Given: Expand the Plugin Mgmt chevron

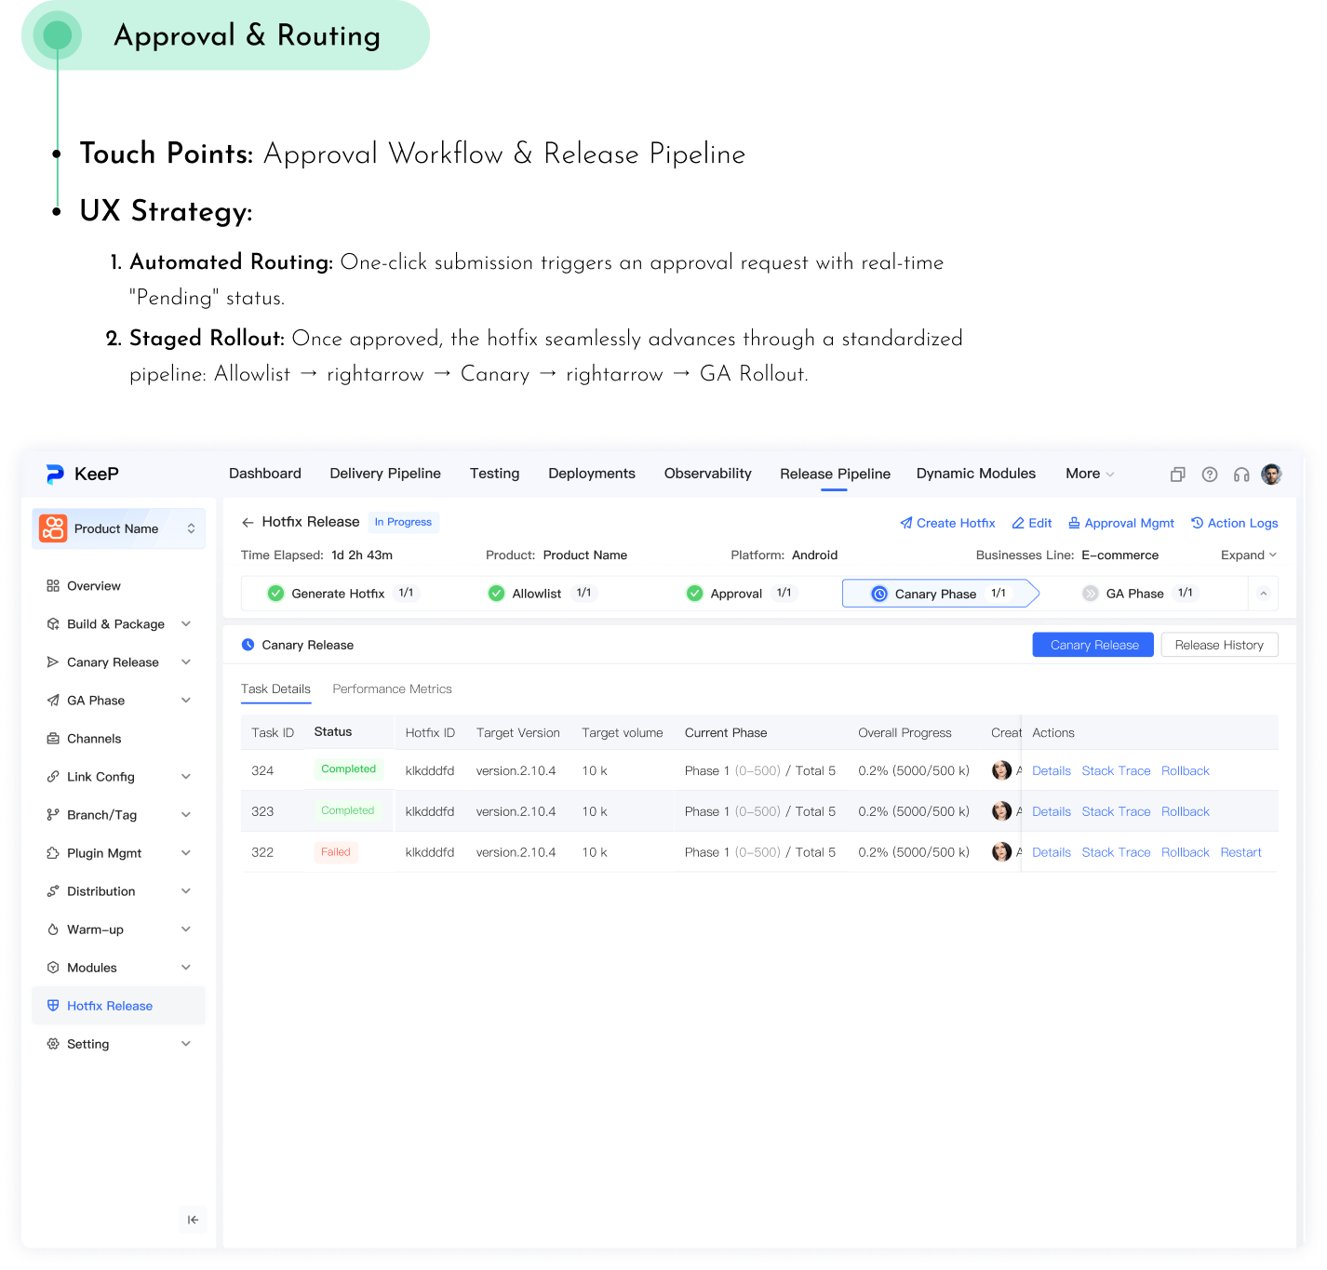Looking at the screenshot, I should tap(186, 853).
